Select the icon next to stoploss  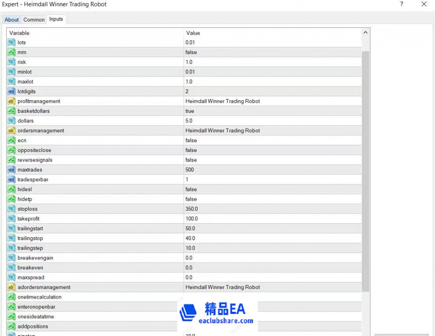[x=11, y=209]
